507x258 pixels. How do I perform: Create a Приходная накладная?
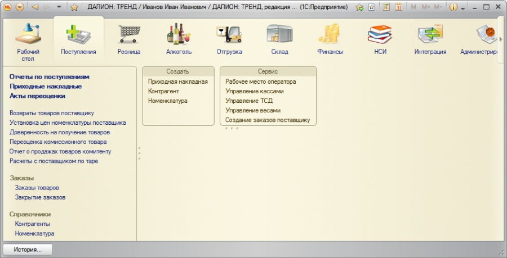tap(178, 82)
